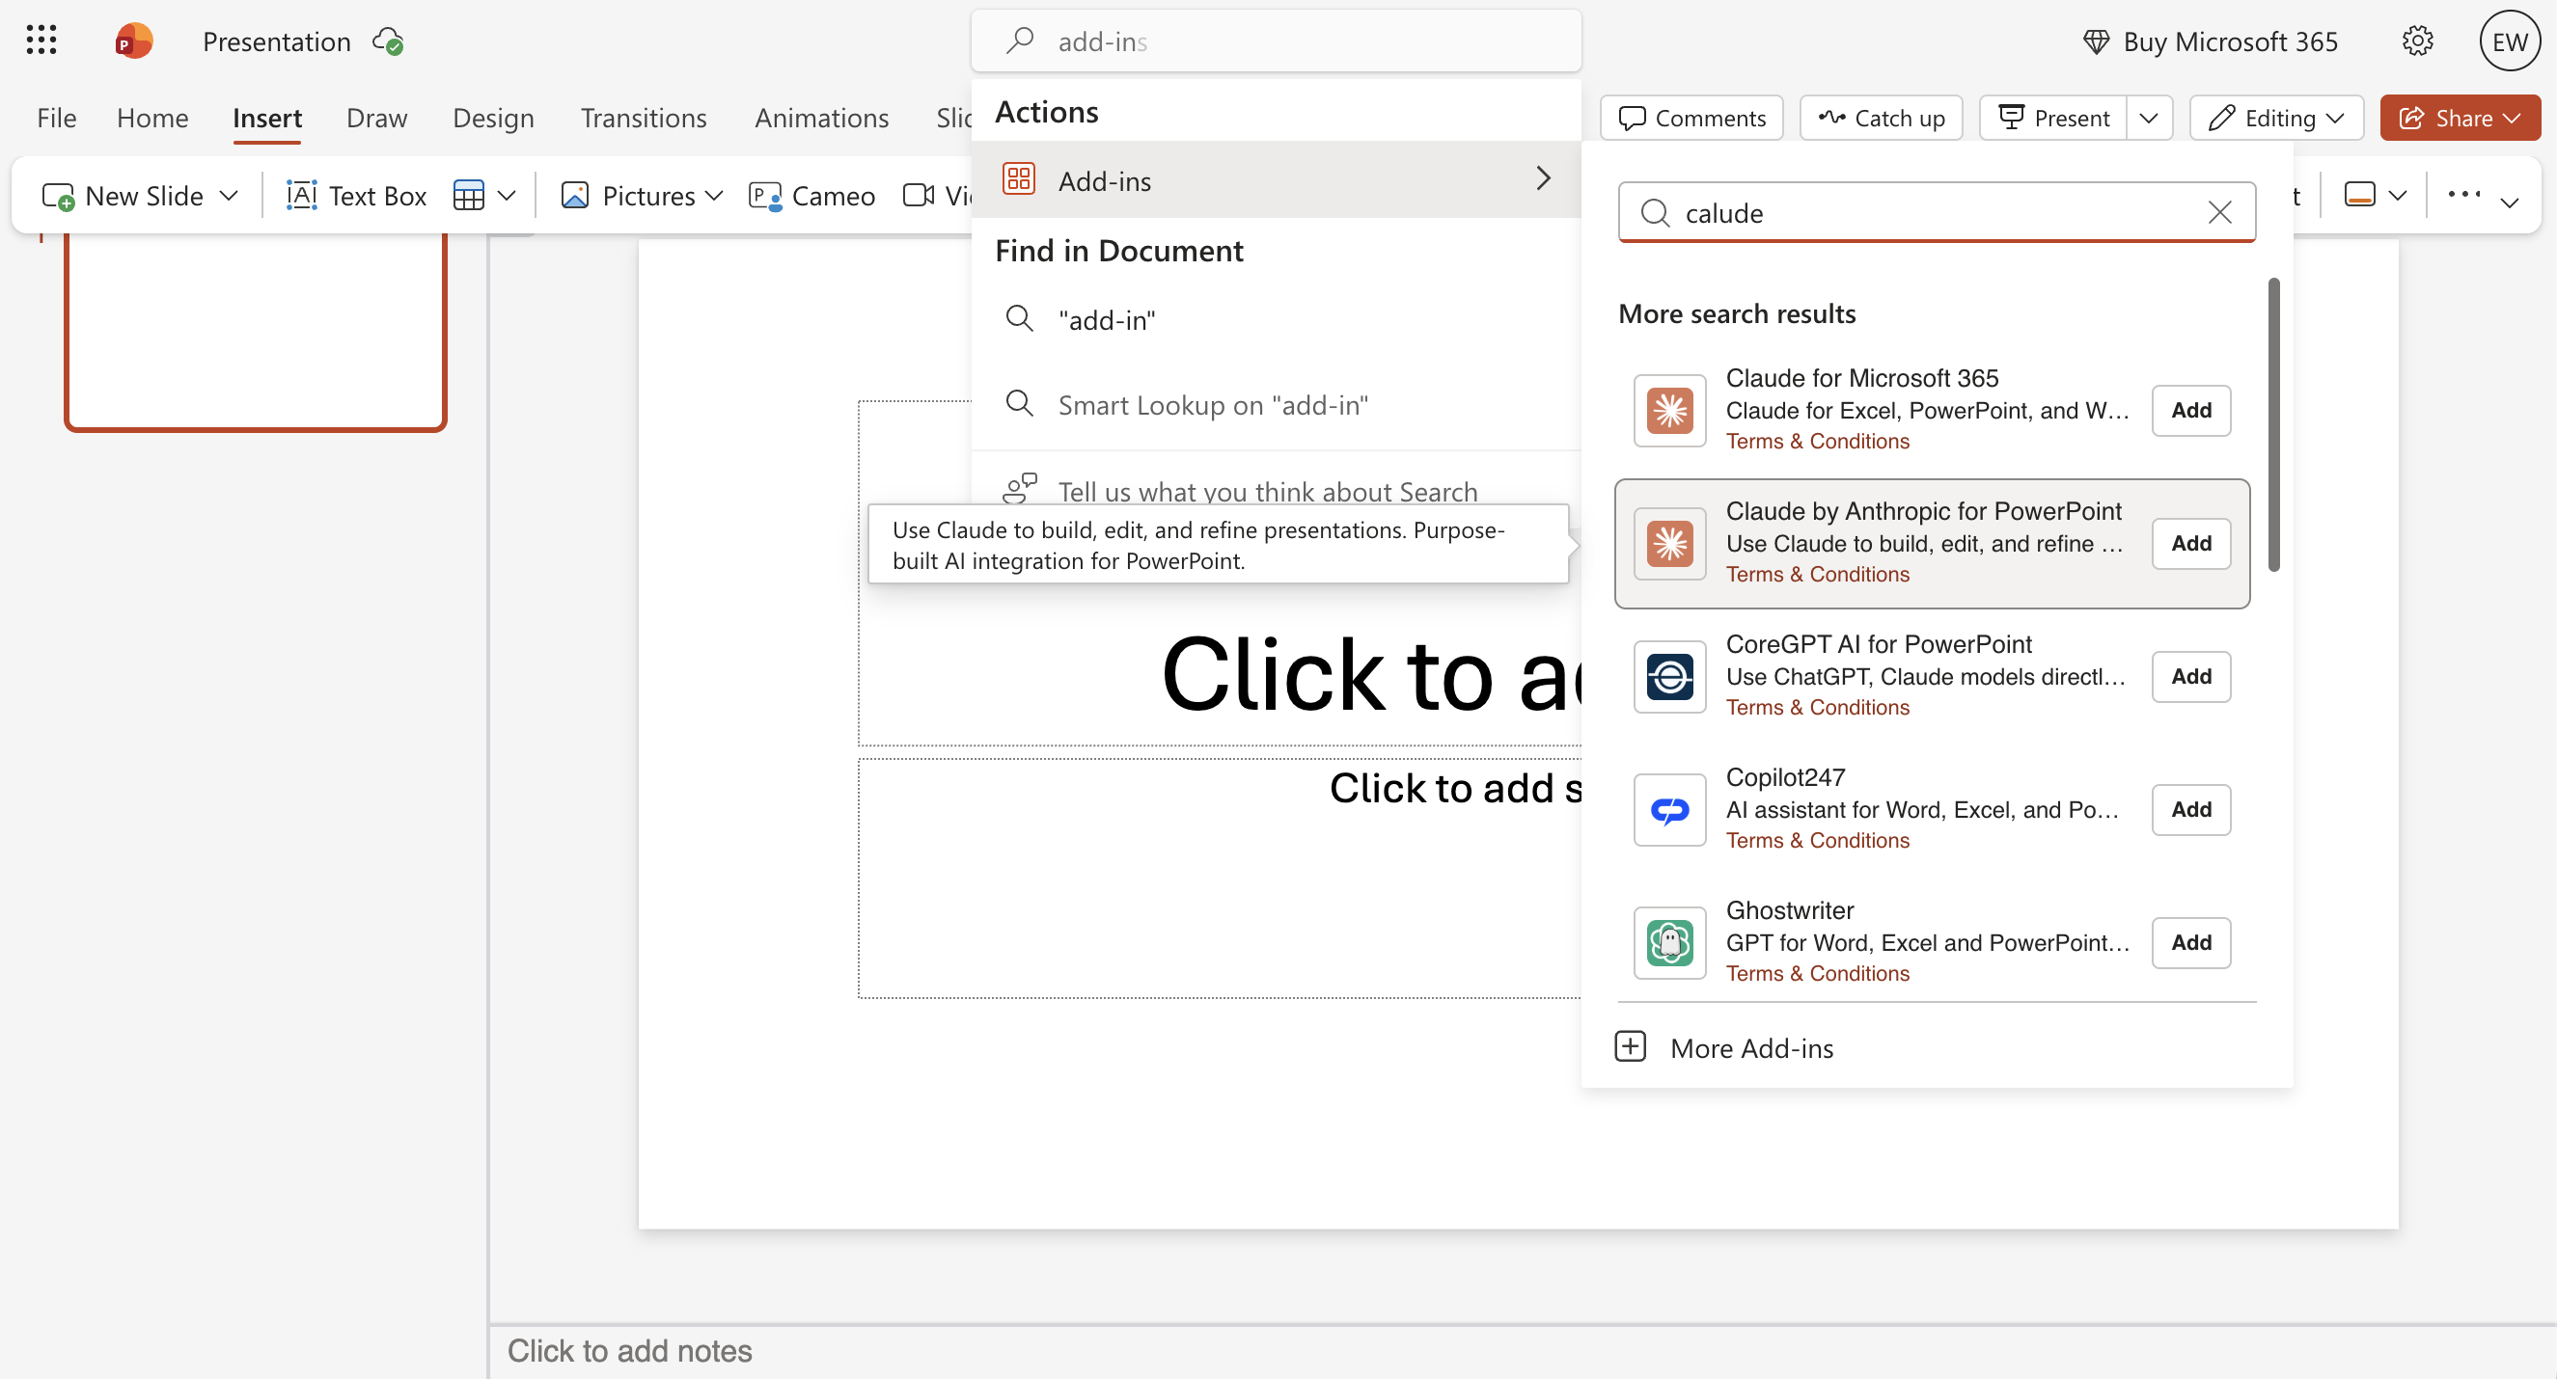Viewport: 2557px width, 1379px height.
Task: Open the Editing mode dropdown
Action: pos(2276,118)
